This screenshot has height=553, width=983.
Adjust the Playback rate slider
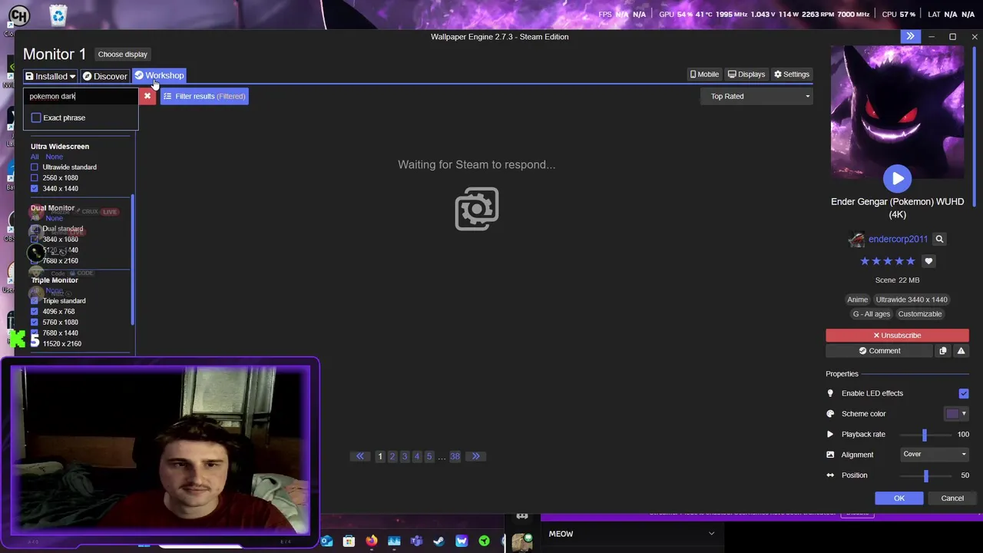(x=924, y=434)
